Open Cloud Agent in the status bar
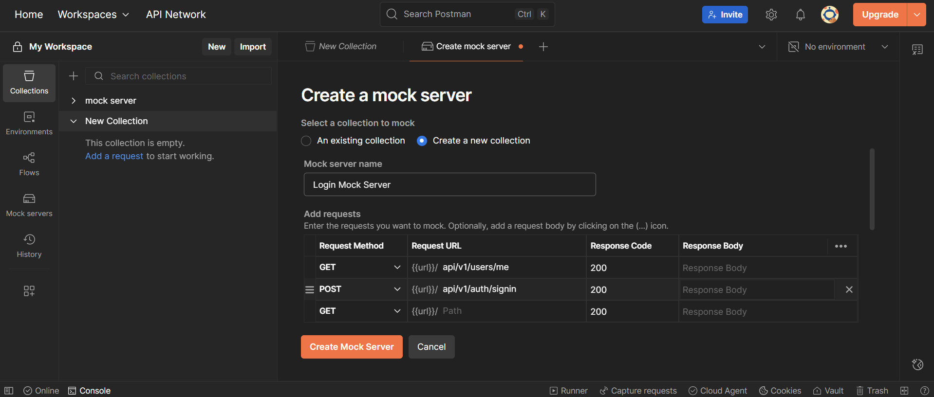934x397 pixels. [x=718, y=391]
